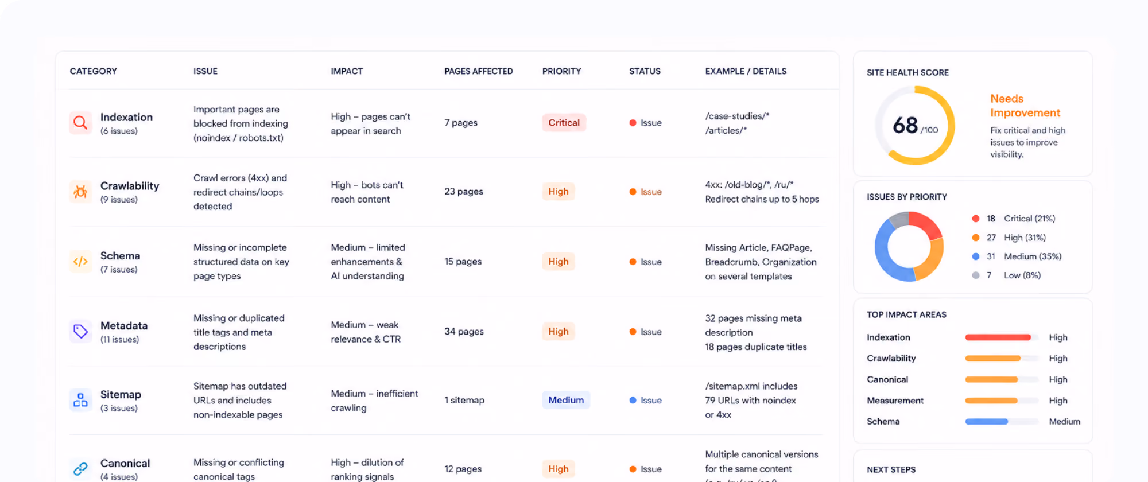Click the Schema code brackets icon
Image resolution: width=1148 pixels, height=482 pixels.
coord(80,262)
